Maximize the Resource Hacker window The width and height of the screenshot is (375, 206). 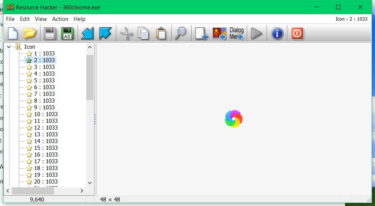point(338,7)
